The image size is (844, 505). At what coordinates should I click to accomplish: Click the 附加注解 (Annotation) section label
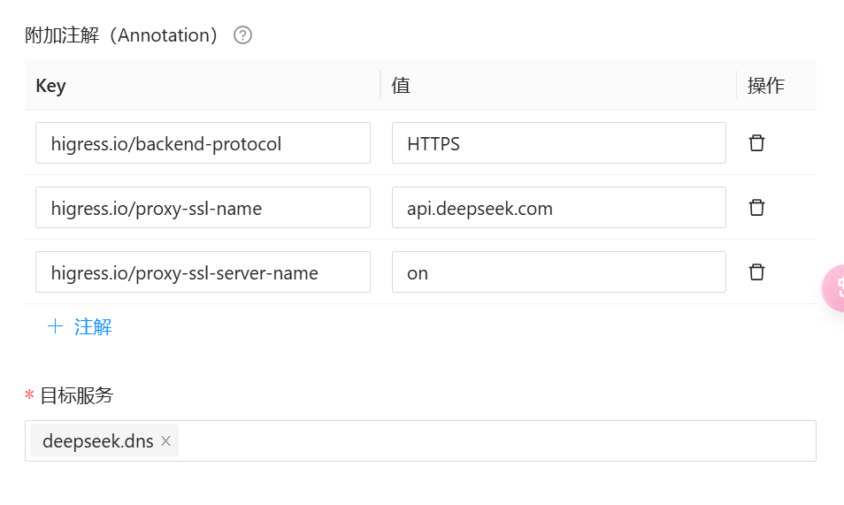click(x=121, y=35)
